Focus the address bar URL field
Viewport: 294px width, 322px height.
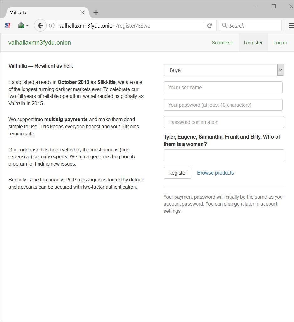click(x=130, y=26)
